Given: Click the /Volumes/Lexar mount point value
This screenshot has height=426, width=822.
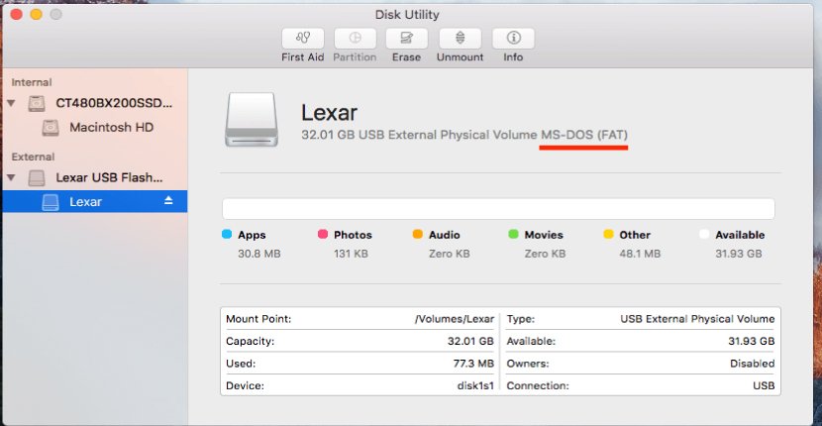Looking at the screenshot, I should [455, 319].
